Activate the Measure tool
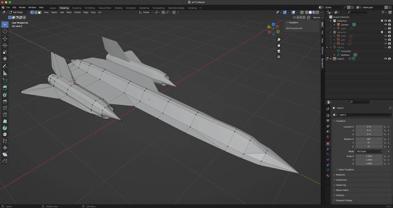 [x=5, y=73]
